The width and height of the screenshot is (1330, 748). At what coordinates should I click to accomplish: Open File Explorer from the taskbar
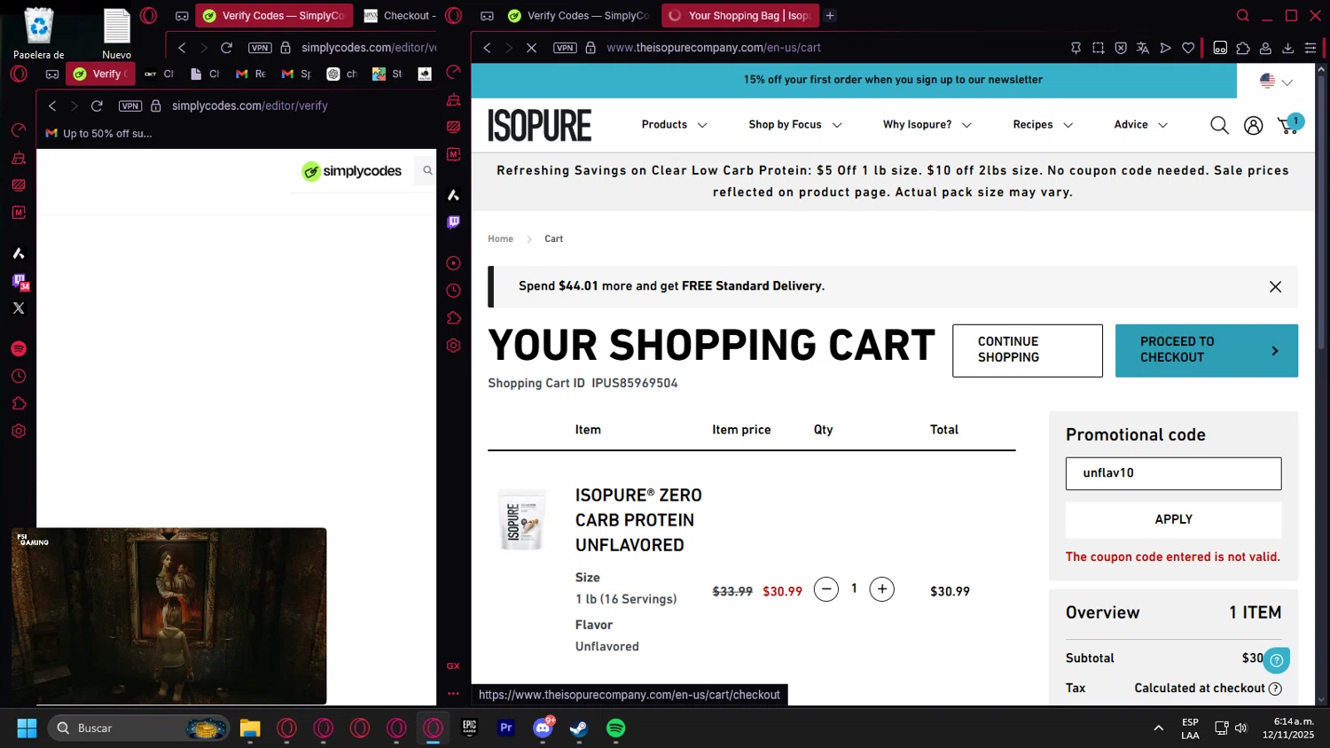click(250, 728)
